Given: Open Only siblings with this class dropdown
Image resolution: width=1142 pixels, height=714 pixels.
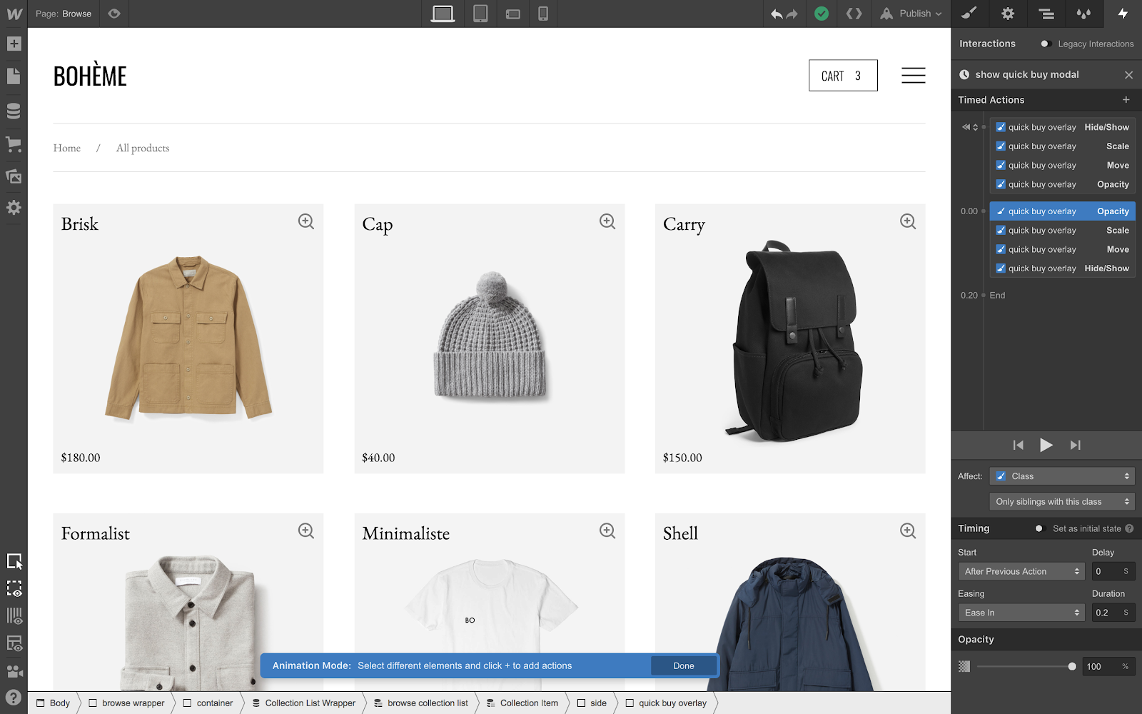Looking at the screenshot, I should [1062, 502].
